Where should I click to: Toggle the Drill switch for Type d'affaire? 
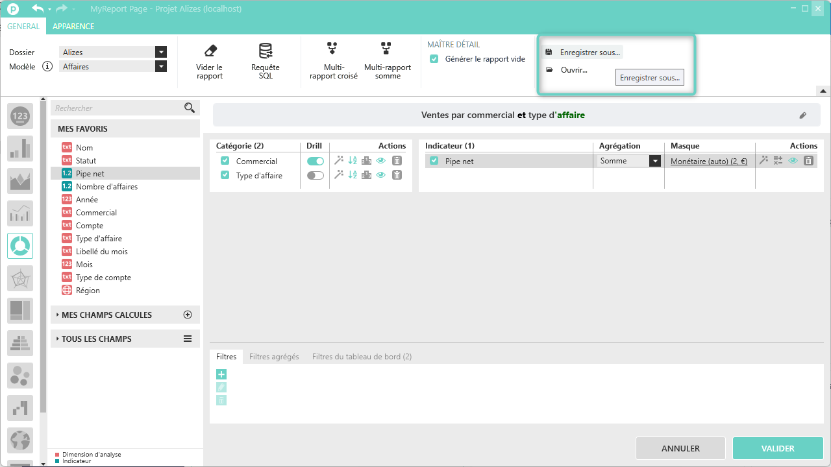coord(315,175)
